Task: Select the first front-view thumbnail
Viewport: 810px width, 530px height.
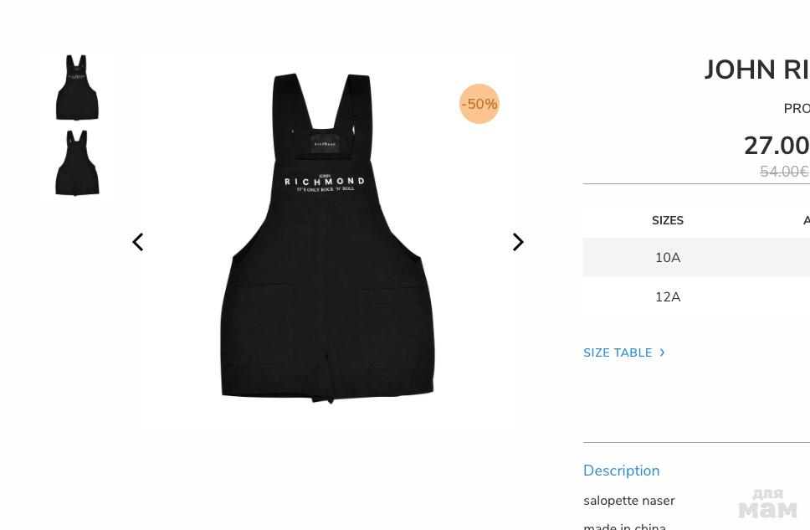Action: [77, 87]
